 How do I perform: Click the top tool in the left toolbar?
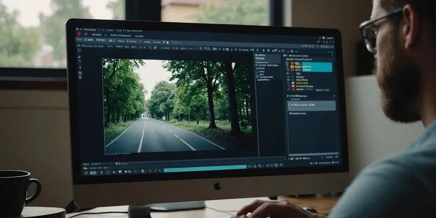(x=80, y=50)
